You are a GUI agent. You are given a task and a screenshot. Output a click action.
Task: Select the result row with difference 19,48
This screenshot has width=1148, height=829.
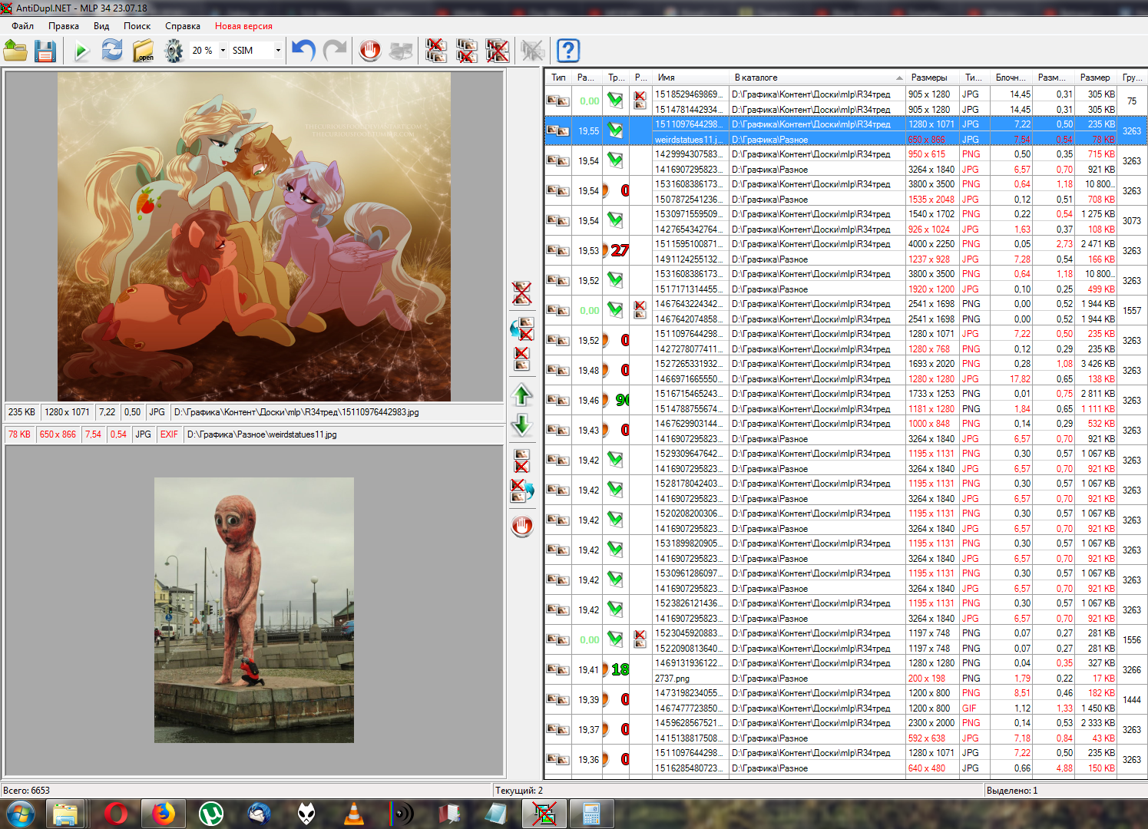pos(845,371)
